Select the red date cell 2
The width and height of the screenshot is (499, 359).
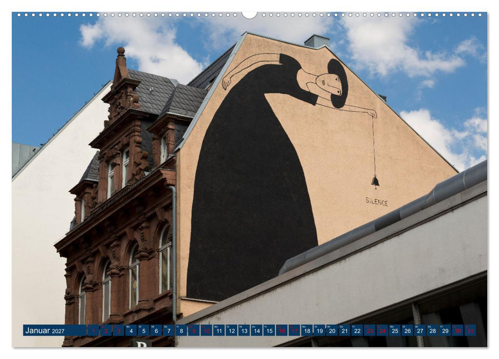(106, 330)
